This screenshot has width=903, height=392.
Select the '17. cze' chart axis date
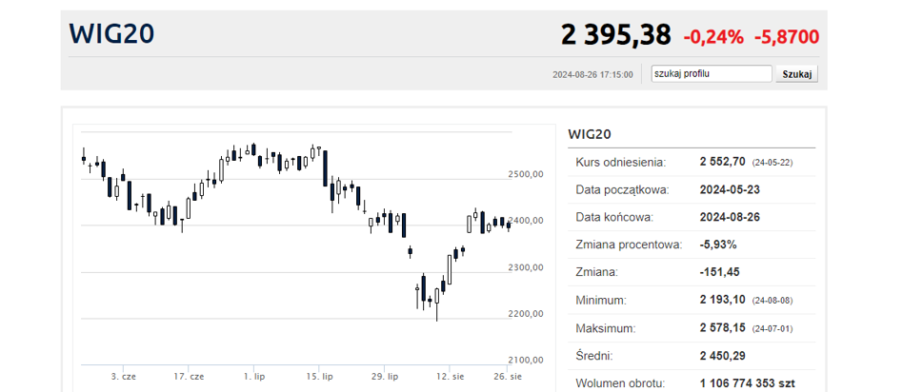pos(189,377)
